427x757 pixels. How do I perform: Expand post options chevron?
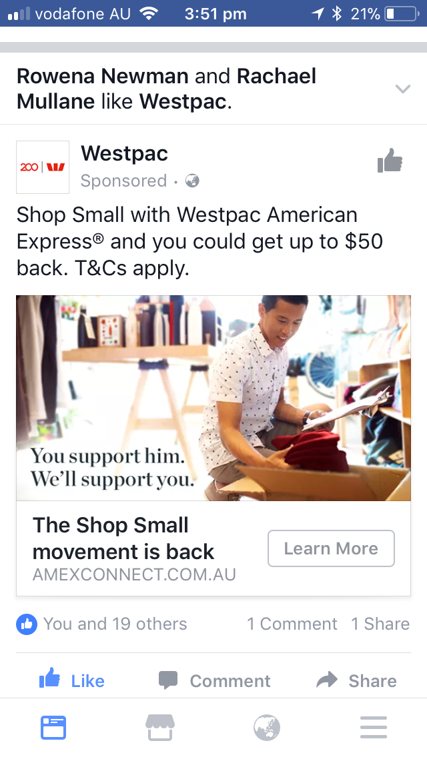pyautogui.click(x=402, y=89)
